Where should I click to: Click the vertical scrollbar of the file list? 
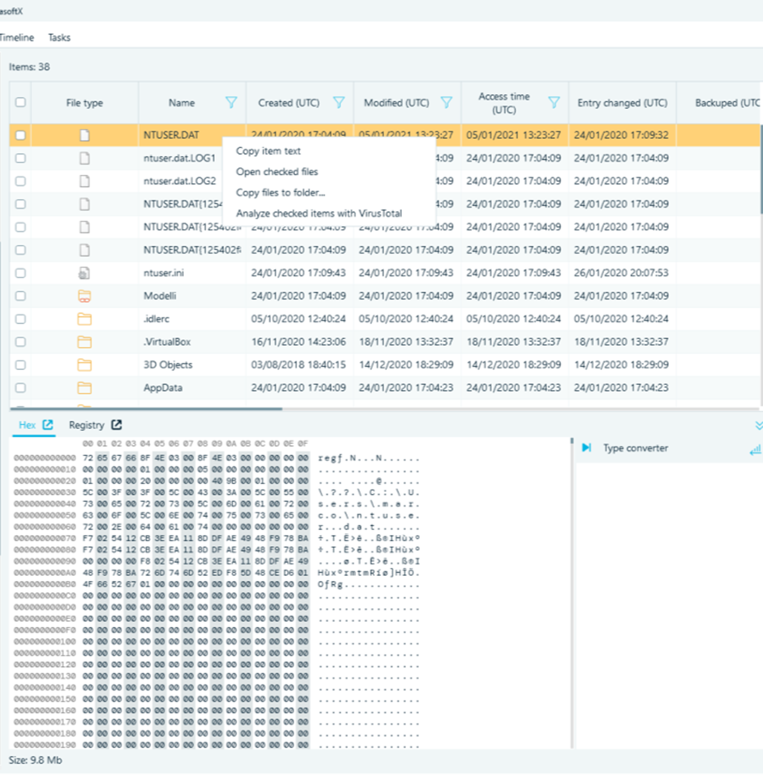point(761,168)
